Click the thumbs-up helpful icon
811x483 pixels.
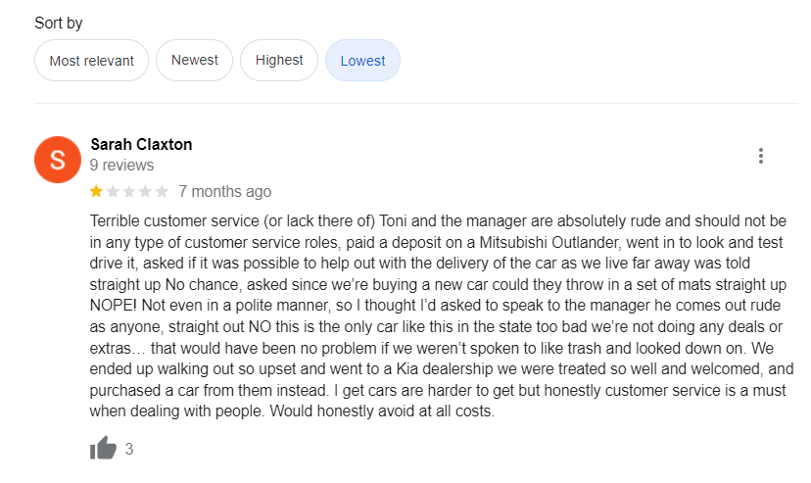[x=103, y=449]
